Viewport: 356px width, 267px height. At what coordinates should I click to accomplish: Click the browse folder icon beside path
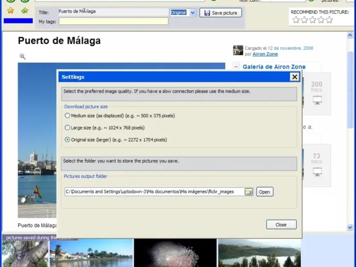pos(249,192)
